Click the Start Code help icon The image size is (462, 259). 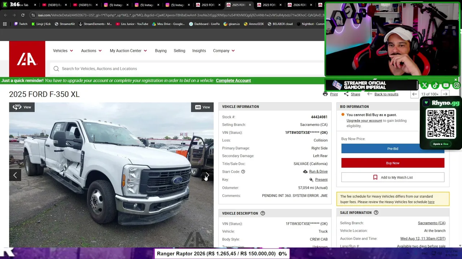pyautogui.click(x=243, y=172)
